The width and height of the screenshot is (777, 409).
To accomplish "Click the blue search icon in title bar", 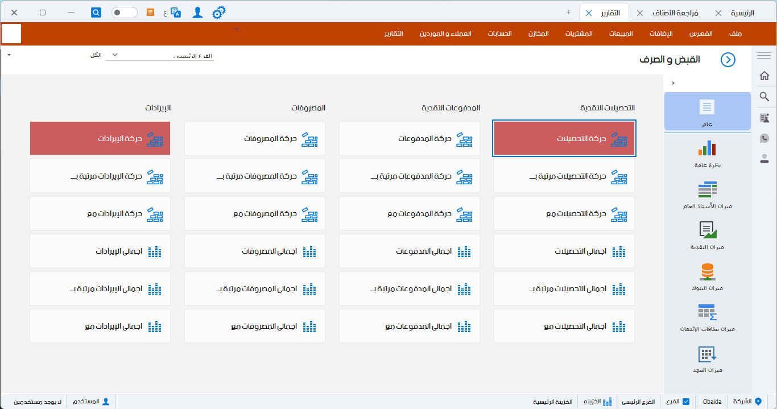I will 96,12.
